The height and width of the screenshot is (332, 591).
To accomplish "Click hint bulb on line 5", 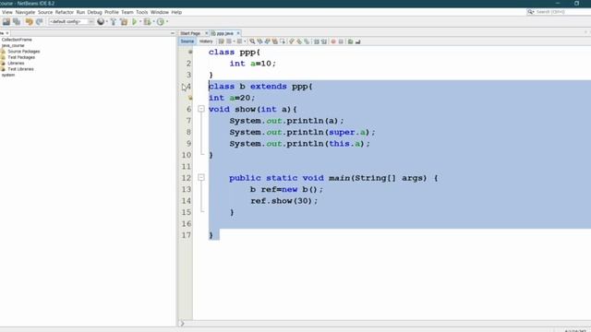I will tap(190, 98).
